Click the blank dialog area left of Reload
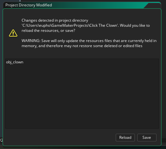 click(59, 138)
